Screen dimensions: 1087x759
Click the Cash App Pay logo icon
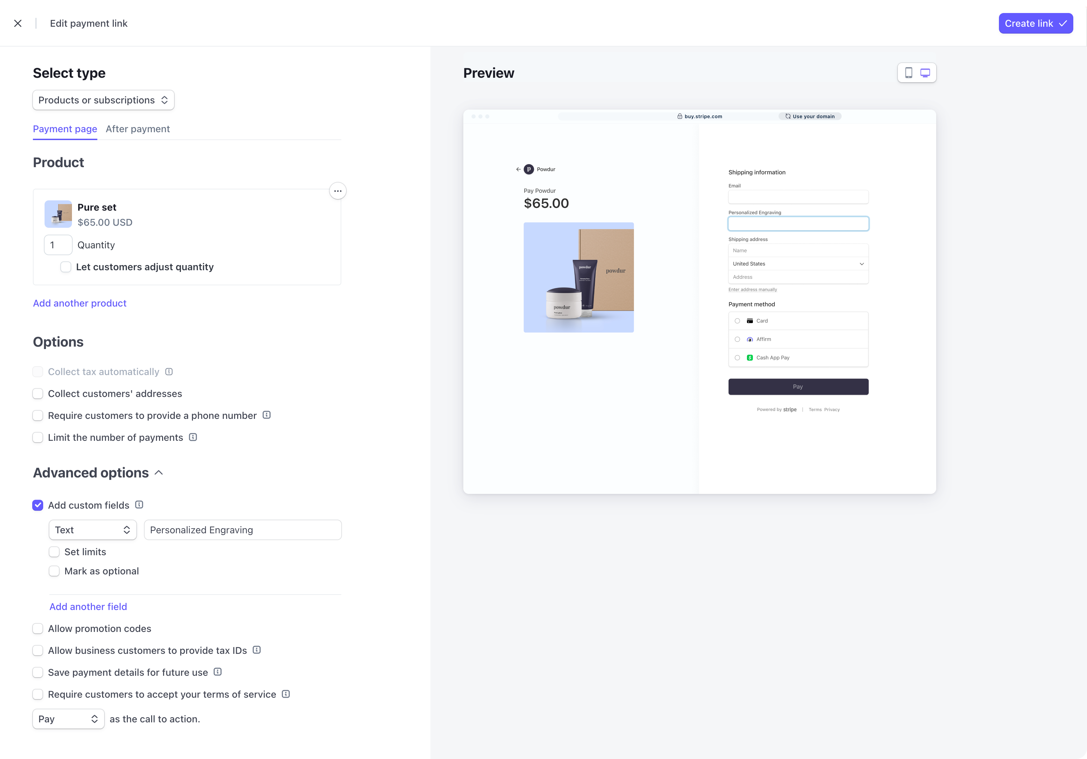click(750, 358)
